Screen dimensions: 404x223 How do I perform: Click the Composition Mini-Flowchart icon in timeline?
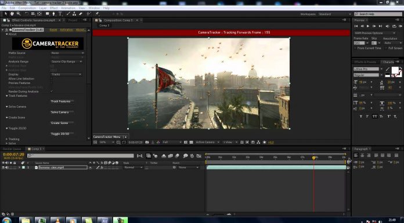(x=140, y=156)
